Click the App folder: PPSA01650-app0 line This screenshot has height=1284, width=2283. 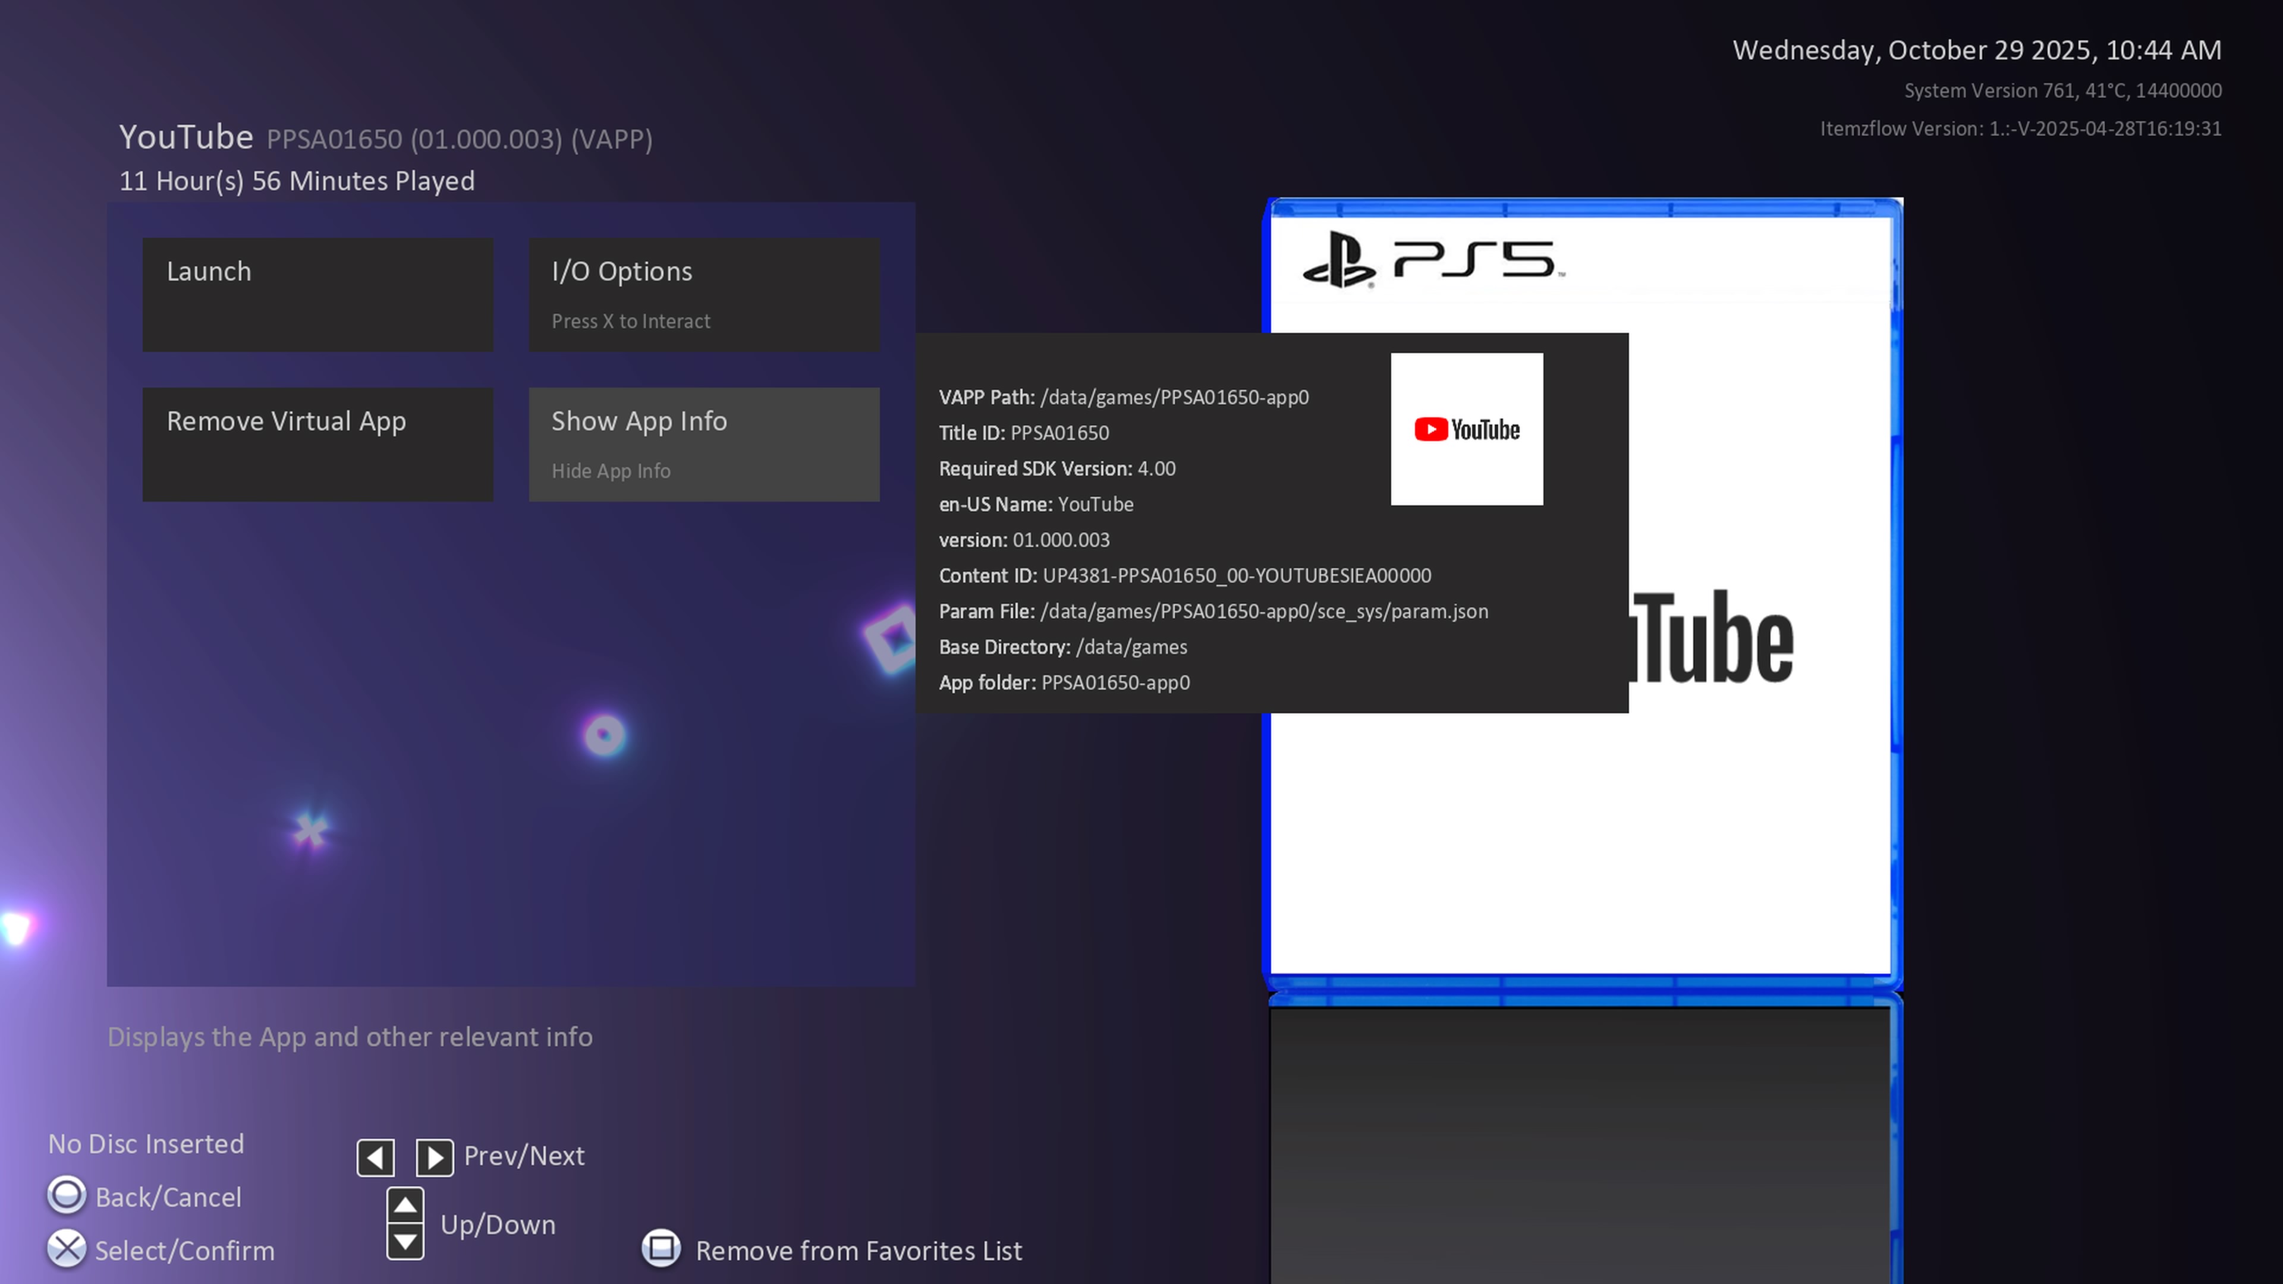1064,682
